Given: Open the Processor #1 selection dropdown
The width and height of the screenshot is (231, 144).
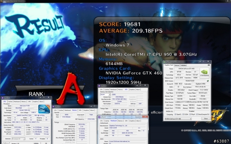Looking at the screenshot, I should tap(18, 139).
